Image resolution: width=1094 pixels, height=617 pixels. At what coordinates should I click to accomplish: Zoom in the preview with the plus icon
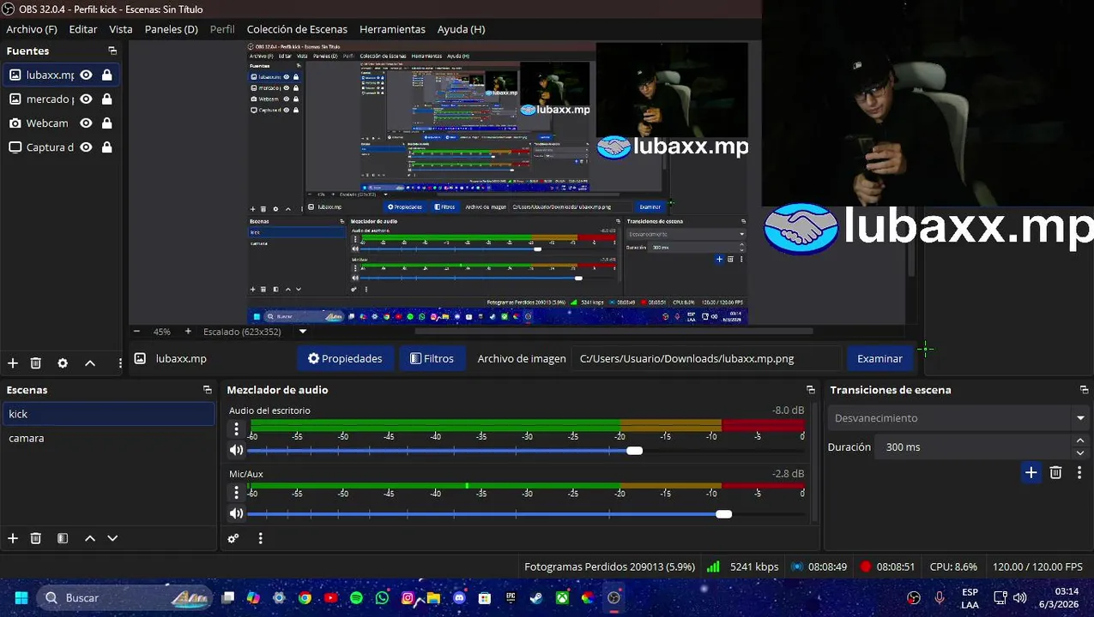pyautogui.click(x=188, y=332)
